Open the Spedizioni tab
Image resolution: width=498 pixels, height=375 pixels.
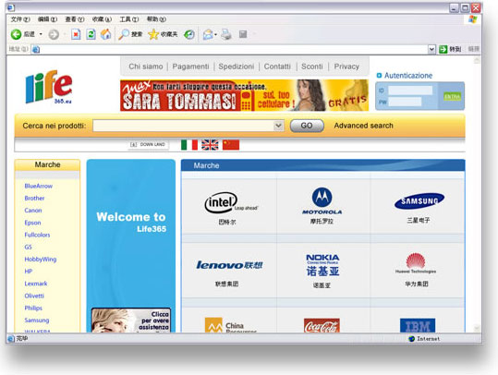[x=237, y=67]
